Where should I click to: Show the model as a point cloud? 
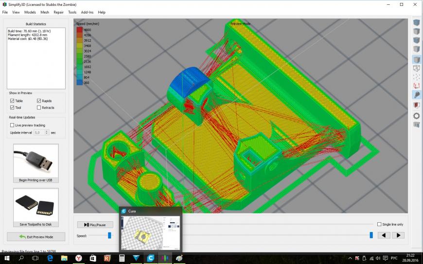pyautogui.click(x=417, y=77)
